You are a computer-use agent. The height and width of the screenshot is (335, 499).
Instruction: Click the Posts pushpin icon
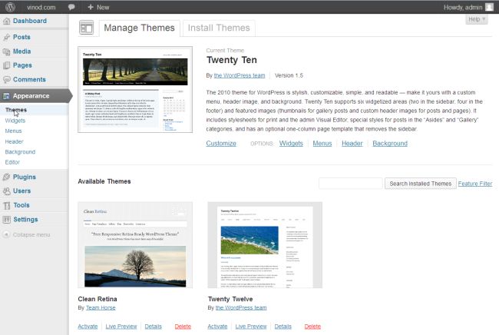click(6, 37)
